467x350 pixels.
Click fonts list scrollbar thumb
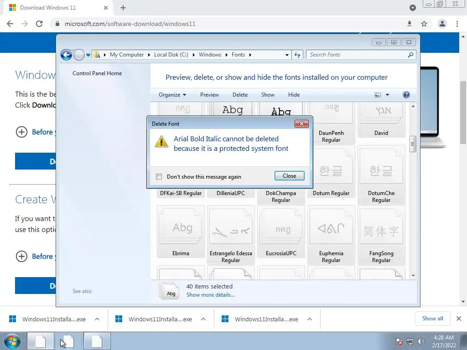[413, 144]
